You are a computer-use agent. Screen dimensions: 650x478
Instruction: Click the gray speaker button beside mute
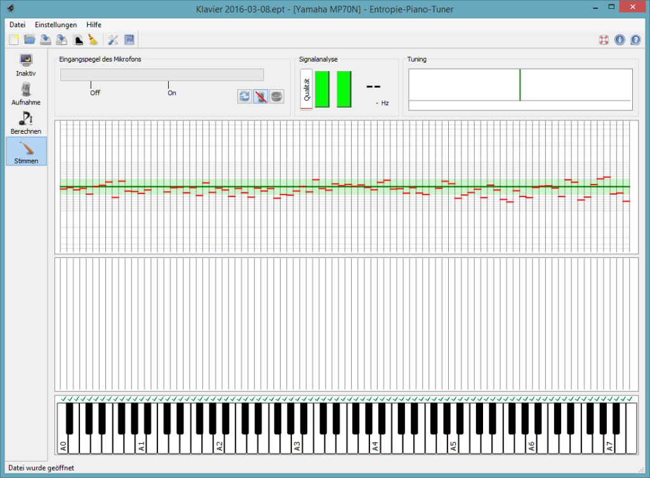pos(277,96)
